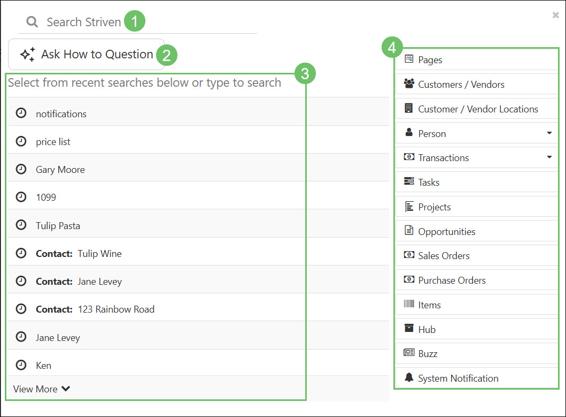Click the clock icon beside Ken
Viewport: 566px width, 417px height.
21,365
